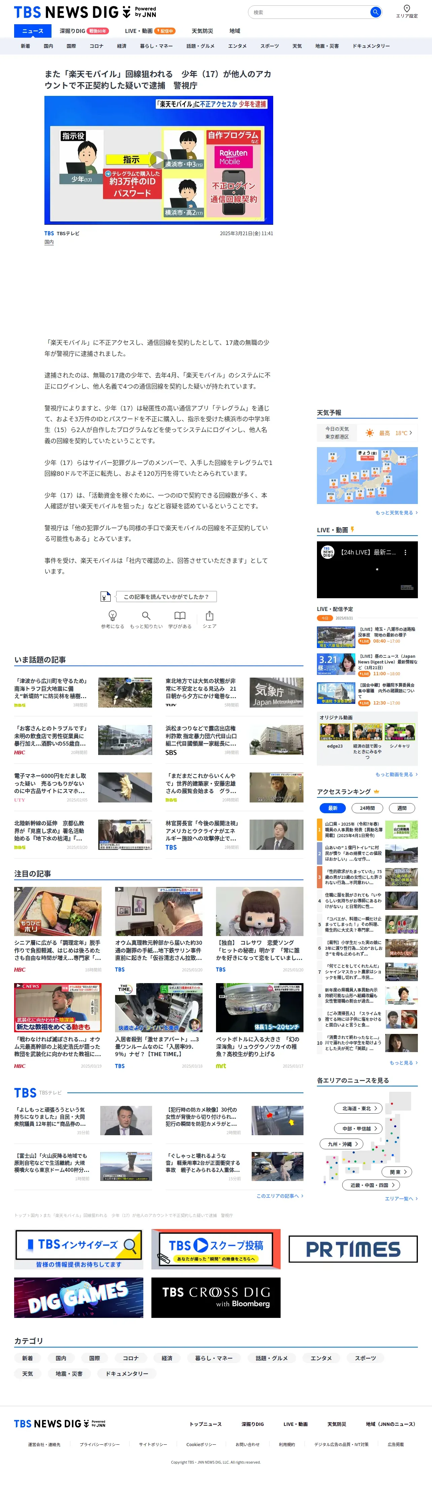Click the article feedback mascot icon
432x1509 pixels.
(106, 596)
